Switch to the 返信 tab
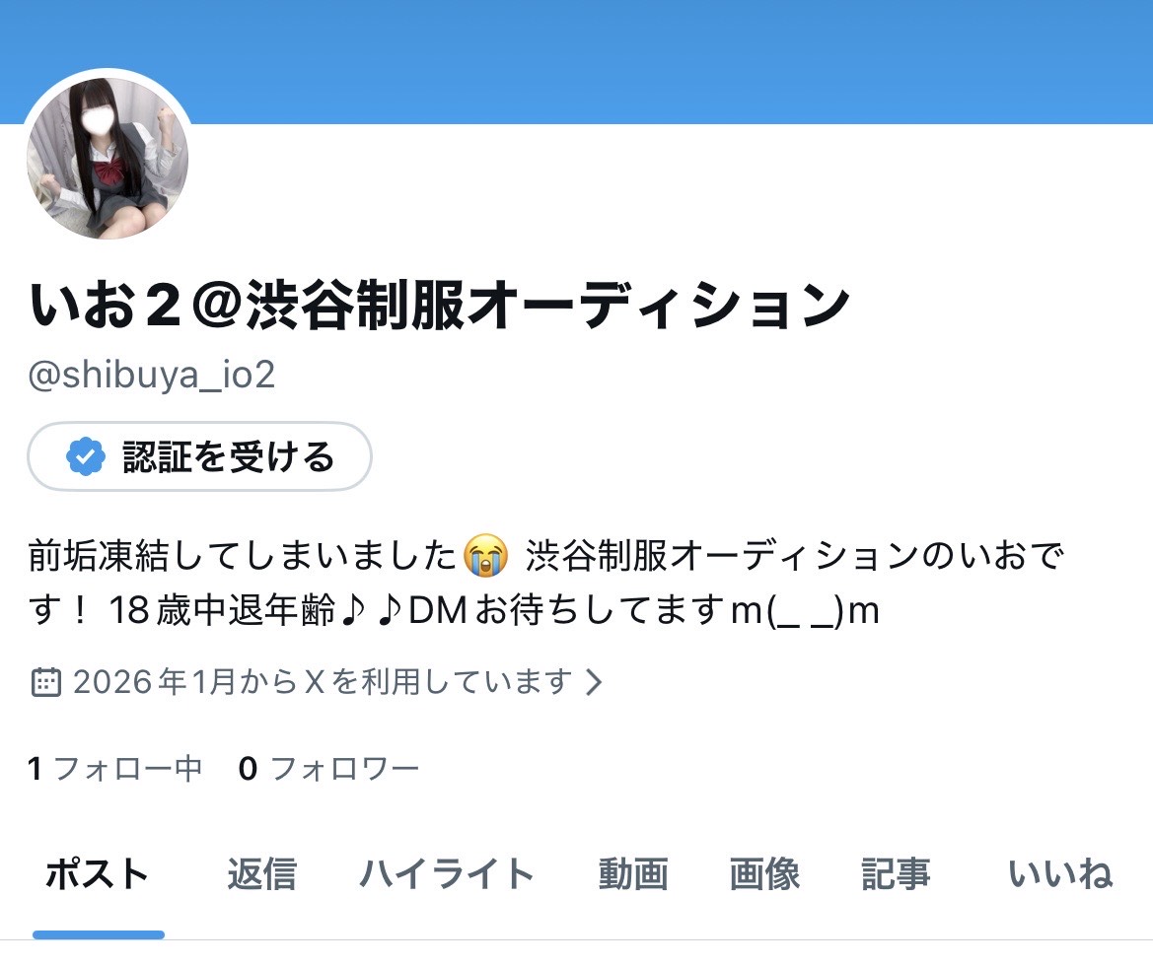The image size is (1153, 966). coord(261,873)
